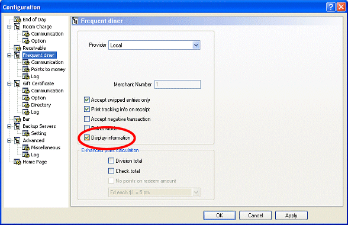This screenshot has height=225, width=348.
Task: Click the Frequent diner node icon in tree
Action: [17, 55]
